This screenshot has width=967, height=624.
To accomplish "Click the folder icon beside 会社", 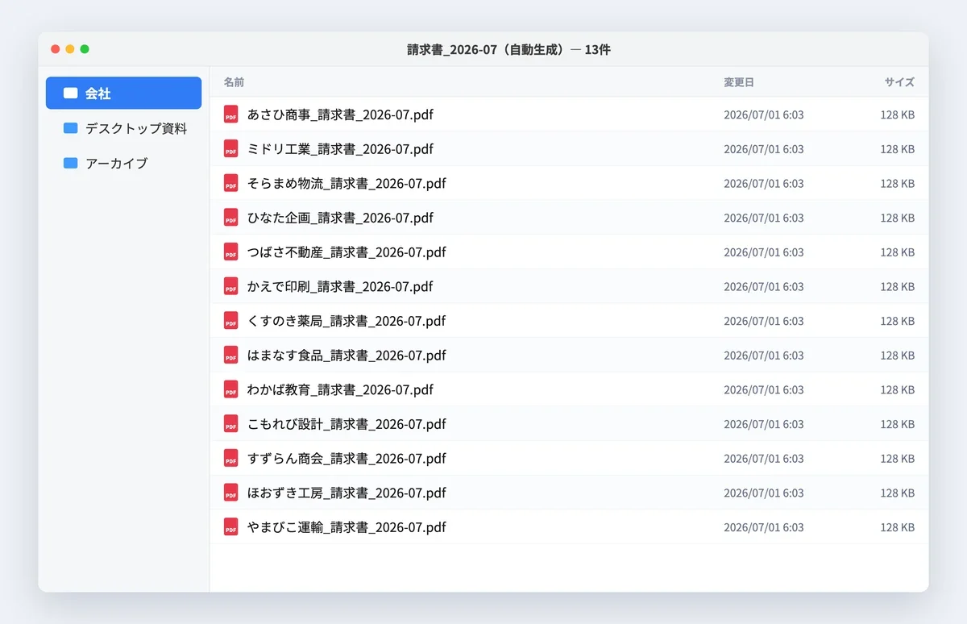I will (71, 94).
